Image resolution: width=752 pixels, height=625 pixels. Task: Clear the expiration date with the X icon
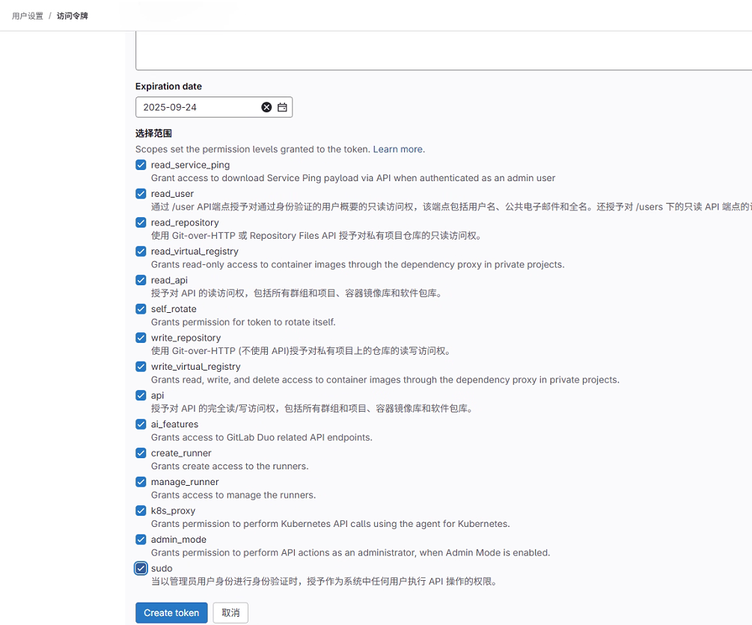266,107
